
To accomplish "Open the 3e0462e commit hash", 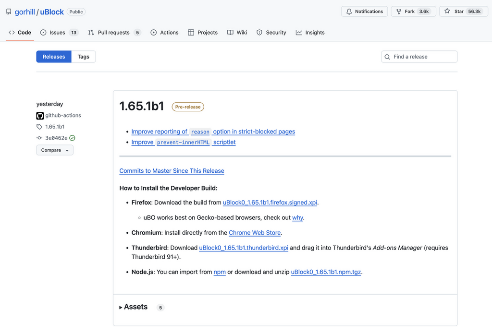I will click(56, 138).
